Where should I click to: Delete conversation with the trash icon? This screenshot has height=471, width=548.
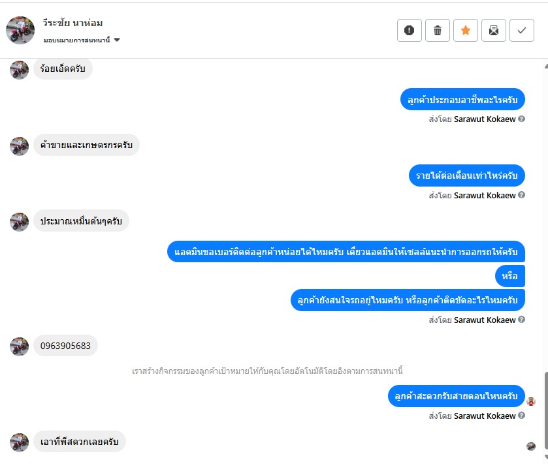point(437,31)
